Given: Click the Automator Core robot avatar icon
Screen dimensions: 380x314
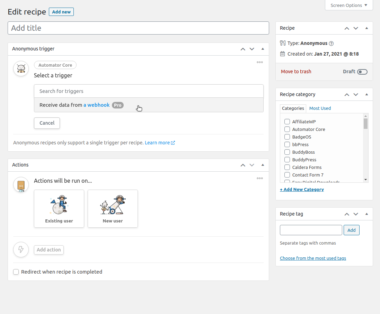Looking at the screenshot, I should pyautogui.click(x=21, y=69).
